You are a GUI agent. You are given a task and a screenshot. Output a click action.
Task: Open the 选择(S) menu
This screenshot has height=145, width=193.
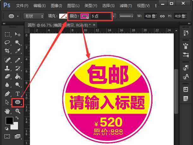[108, 6]
